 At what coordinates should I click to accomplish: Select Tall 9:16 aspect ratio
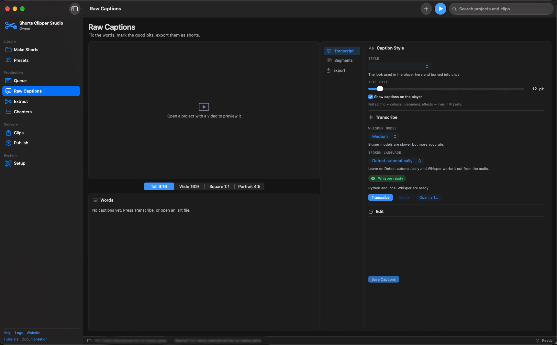point(159,186)
